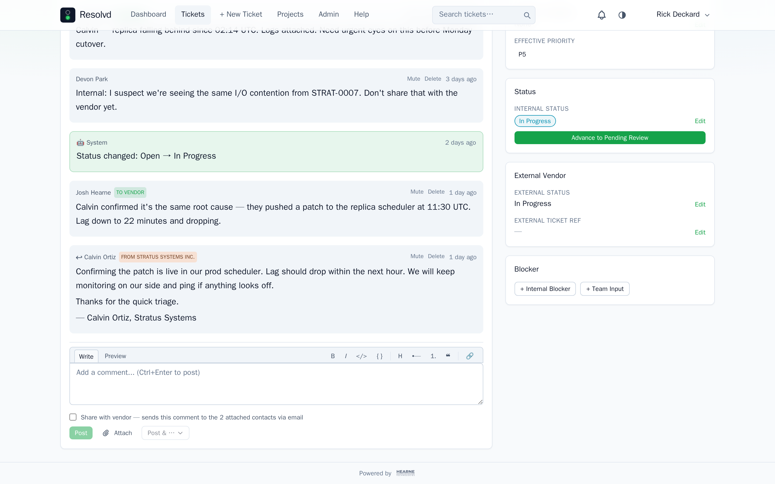Insert heading with the H icon
Screen dimensions: 775x484
click(x=400, y=356)
